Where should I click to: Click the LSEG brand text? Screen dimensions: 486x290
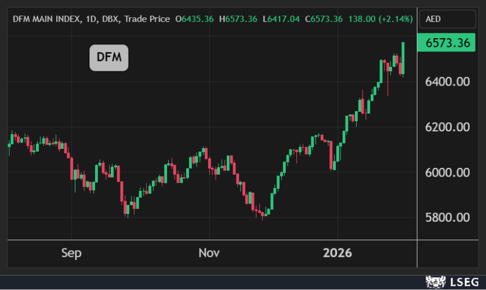[464, 282]
